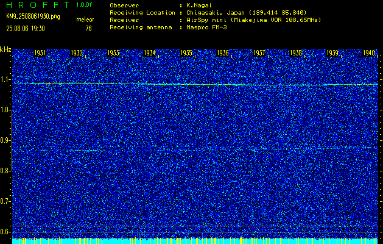Screen dimensions: 383x244
Task: Click the 1935 time marker
Action: [x=186, y=52]
